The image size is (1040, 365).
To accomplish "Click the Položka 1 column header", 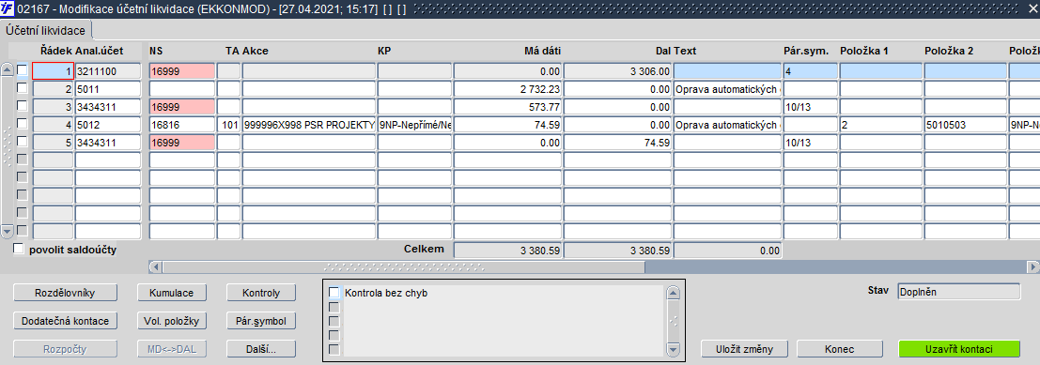I will pos(864,51).
